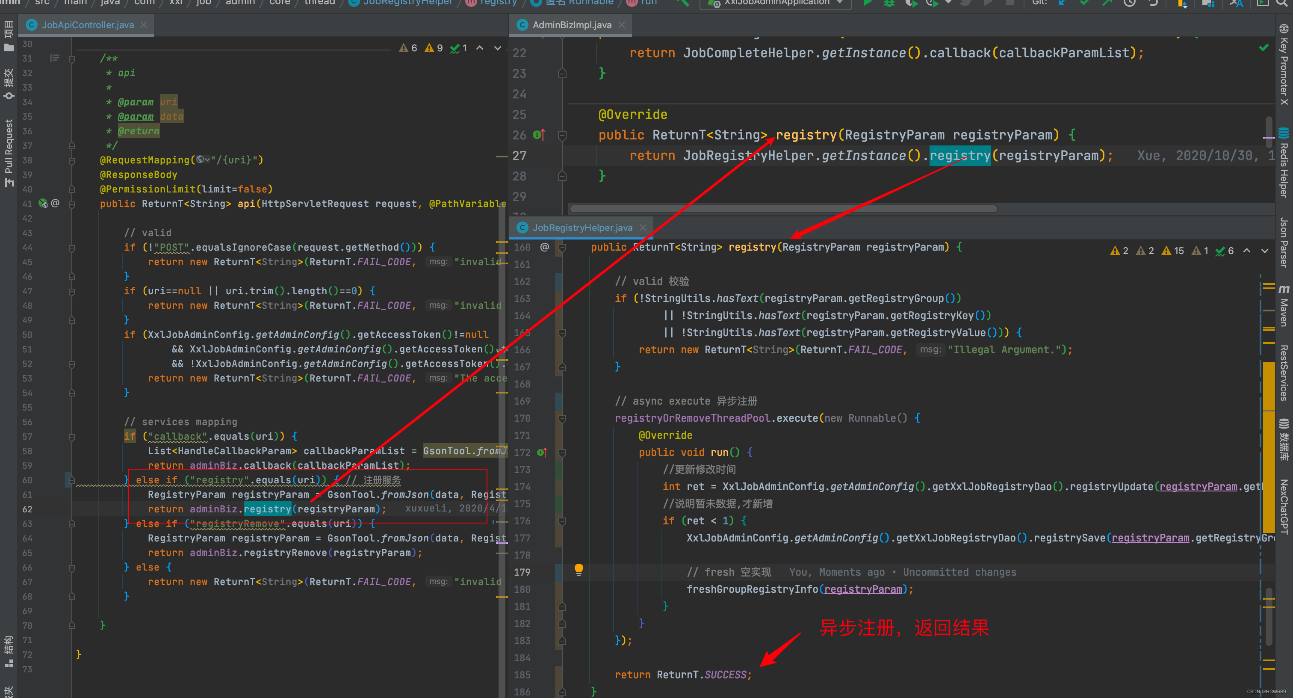Open the Redis Helper panel
This screenshot has width=1293, height=698.
(1284, 163)
